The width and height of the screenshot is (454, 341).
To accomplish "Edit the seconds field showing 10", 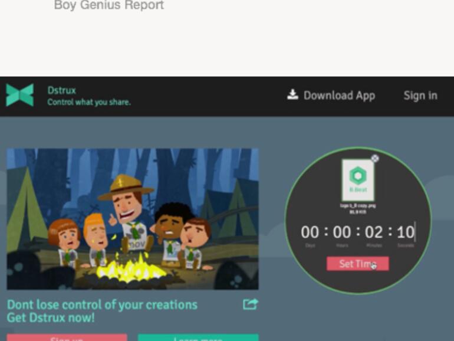I will pos(406,232).
